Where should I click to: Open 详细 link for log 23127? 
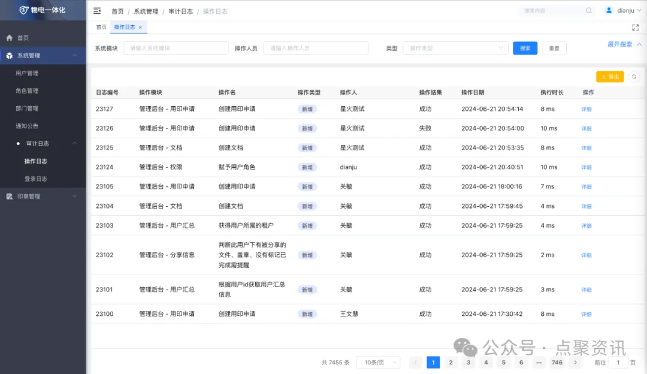click(586, 109)
